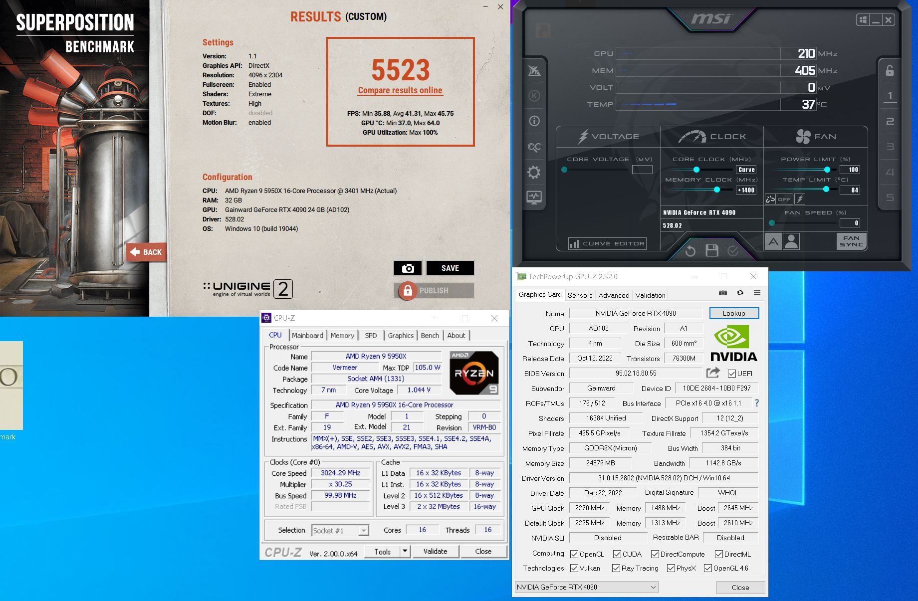Toggle the DirectML checkbox
918x601 pixels.
719,554
